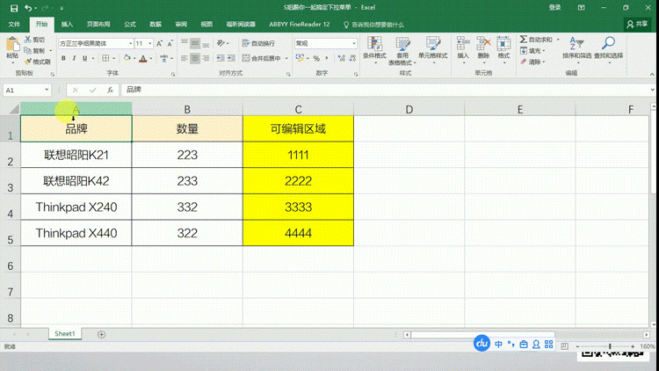Image resolution: width=659 pixels, height=371 pixels.
Task: Click the Paste clipboard icon
Action: tap(12, 44)
